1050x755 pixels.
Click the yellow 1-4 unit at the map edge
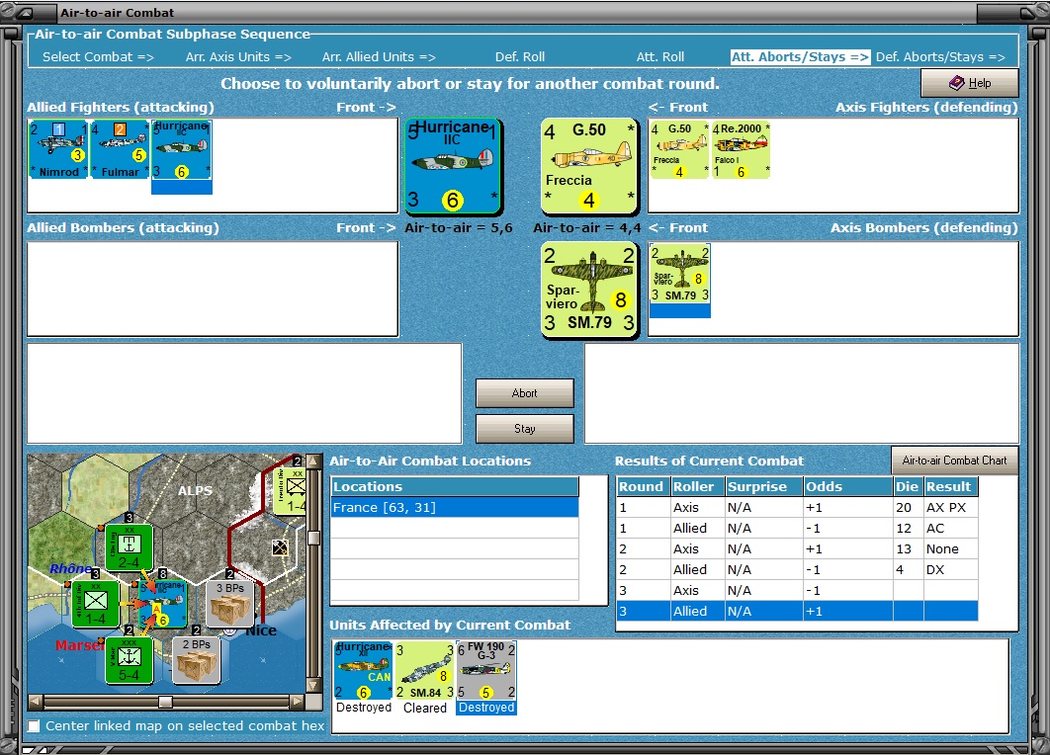click(x=291, y=490)
